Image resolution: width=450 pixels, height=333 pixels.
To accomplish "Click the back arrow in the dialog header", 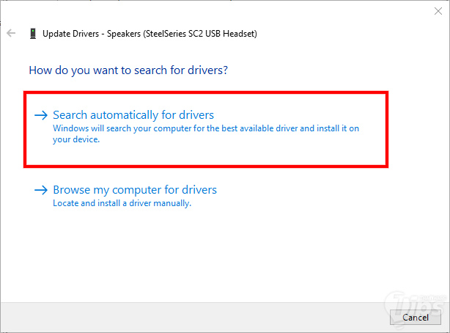I will 11,33.
